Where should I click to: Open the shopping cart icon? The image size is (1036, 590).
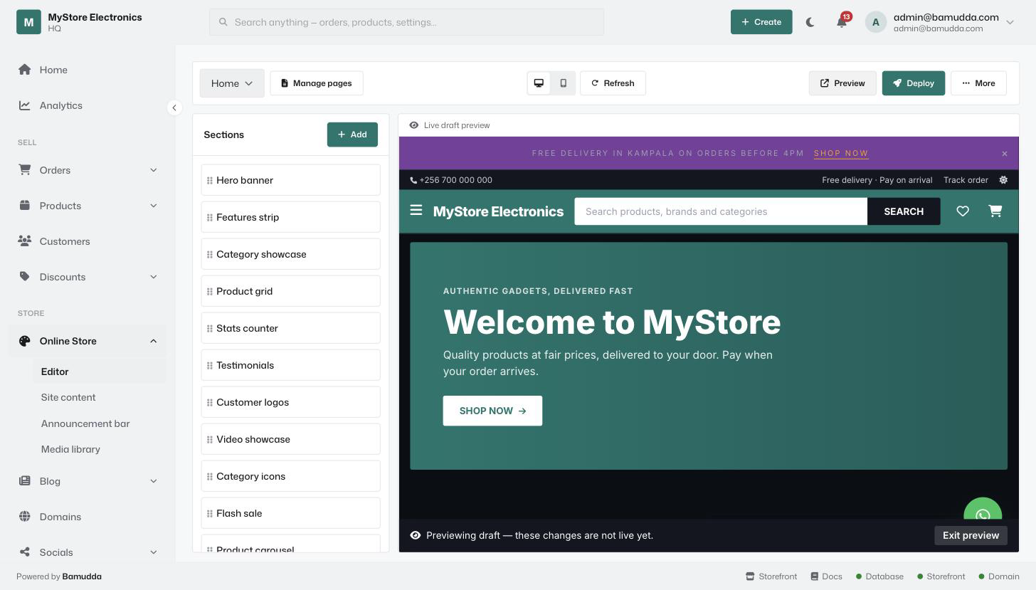(x=995, y=211)
